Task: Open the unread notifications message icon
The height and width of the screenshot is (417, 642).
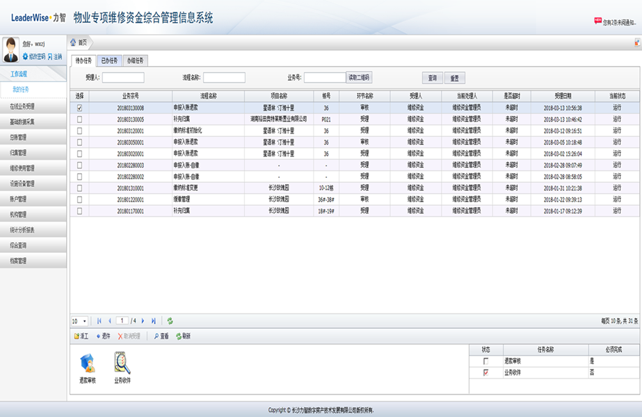Action: (597, 22)
